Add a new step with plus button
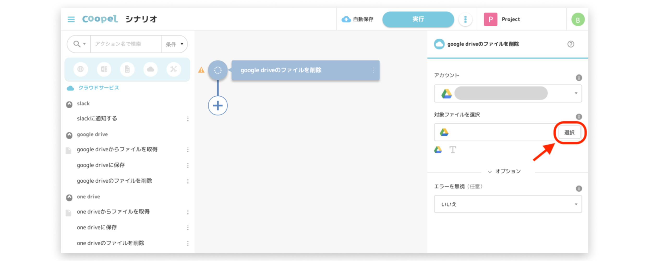Viewport: 652px width, 261px height. pyautogui.click(x=218, y=106)
